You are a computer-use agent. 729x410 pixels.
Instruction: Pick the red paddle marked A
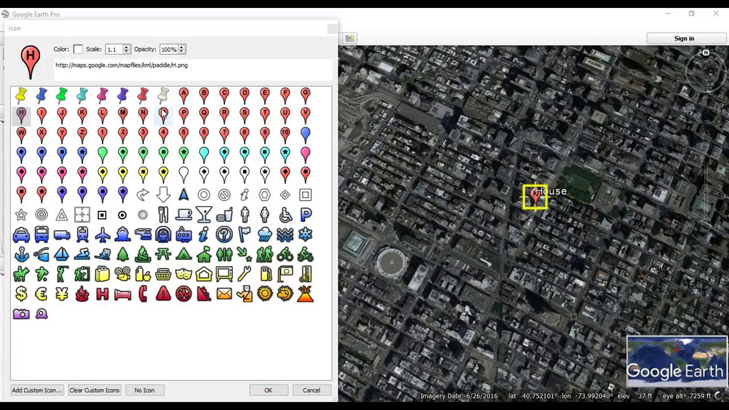point(183,95)
